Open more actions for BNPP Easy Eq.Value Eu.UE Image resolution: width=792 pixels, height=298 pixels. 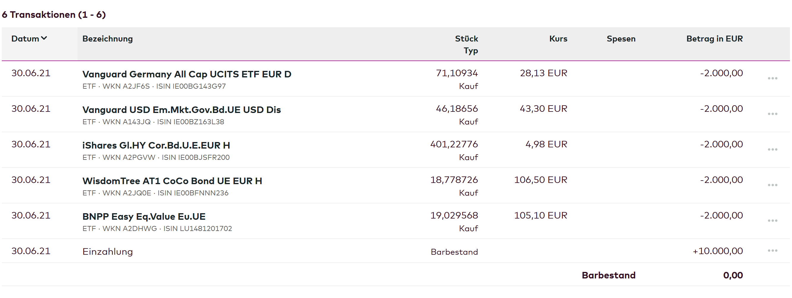pos(772,221)
